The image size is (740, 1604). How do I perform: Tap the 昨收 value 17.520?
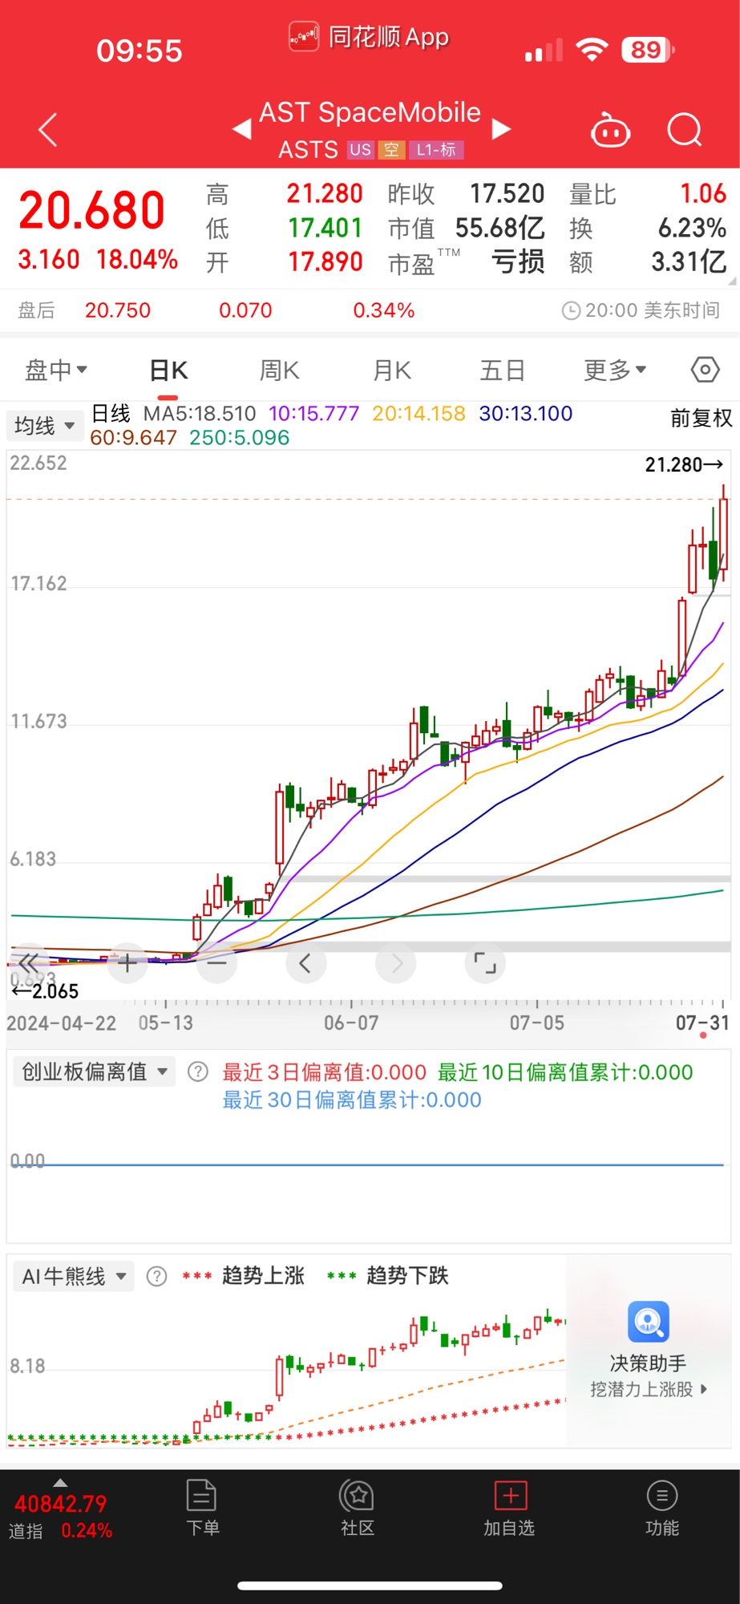507,193
